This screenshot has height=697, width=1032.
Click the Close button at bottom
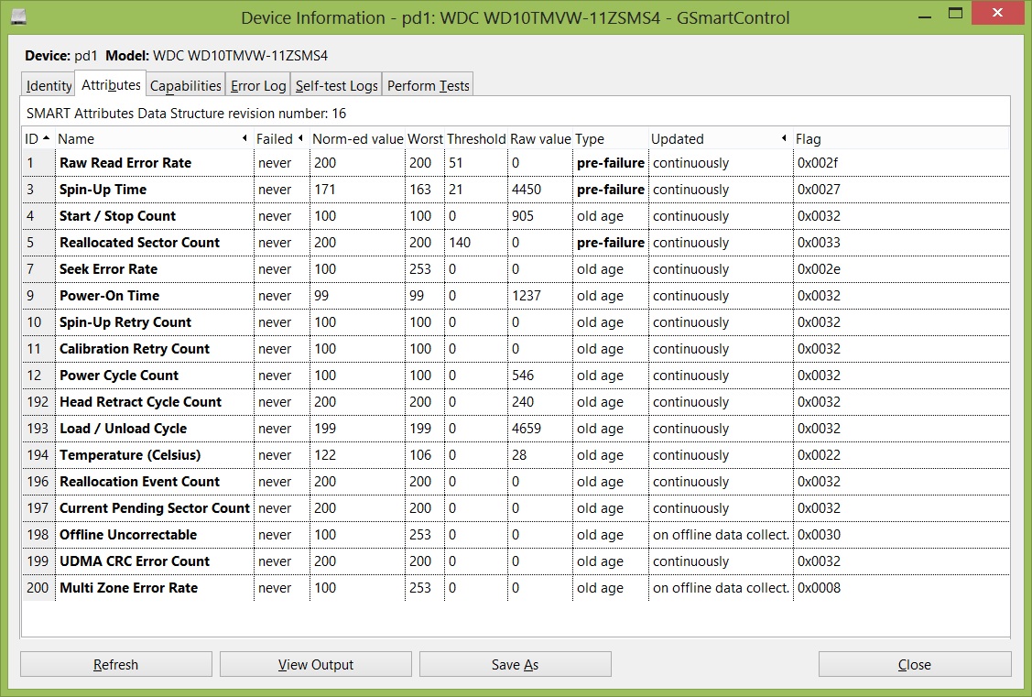click(914, 665)
